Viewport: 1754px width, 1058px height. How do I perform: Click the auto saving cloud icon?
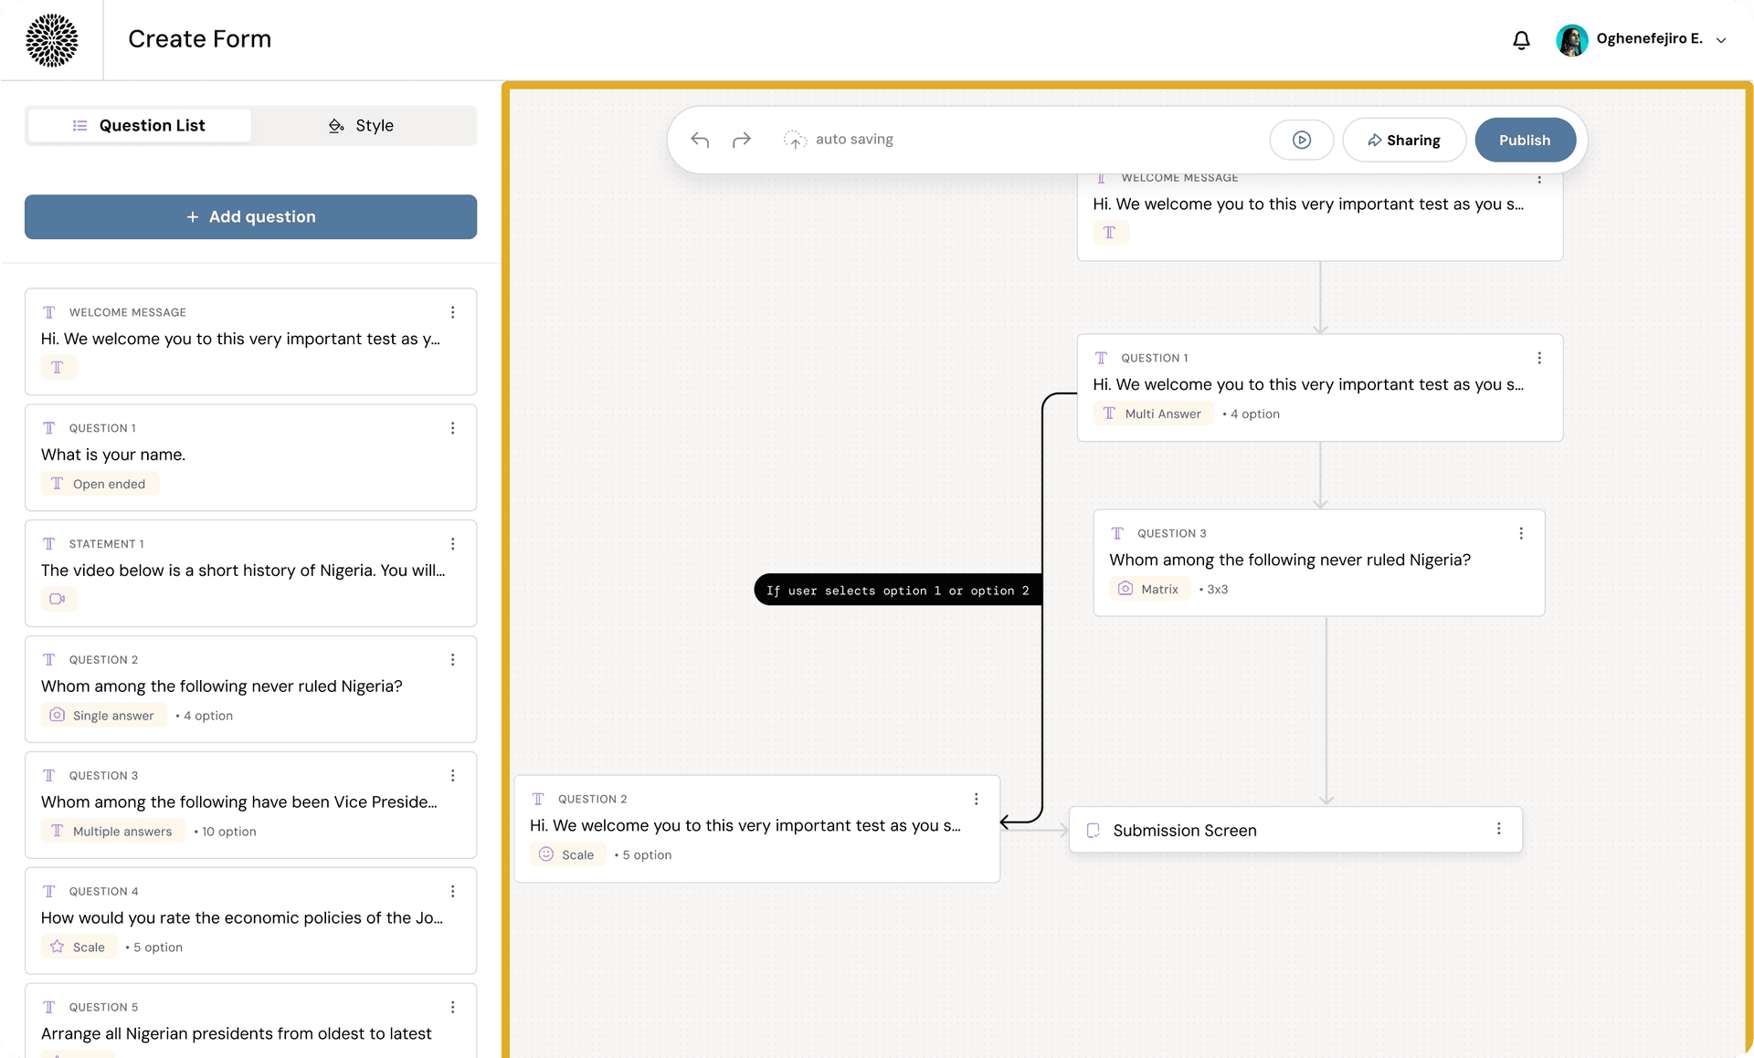point(795,140)
